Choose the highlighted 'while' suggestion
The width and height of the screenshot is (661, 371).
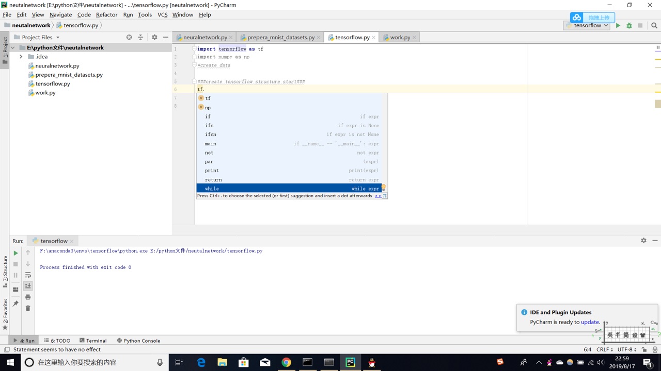[289, 189]
